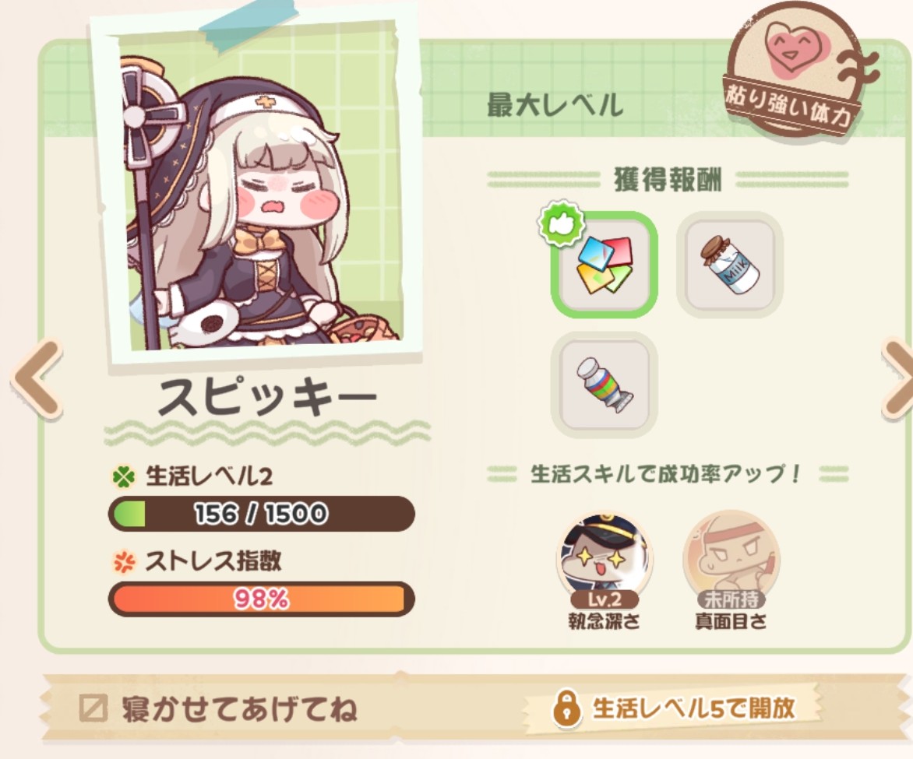Click the 156 / 1500 life level bar

tap(262, 514)
